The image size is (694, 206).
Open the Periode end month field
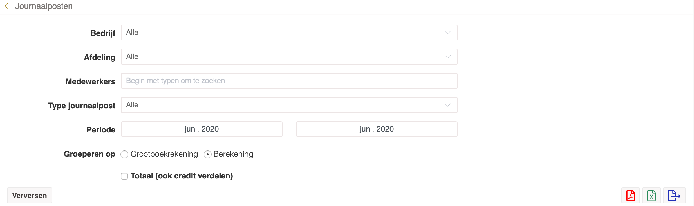377,129
